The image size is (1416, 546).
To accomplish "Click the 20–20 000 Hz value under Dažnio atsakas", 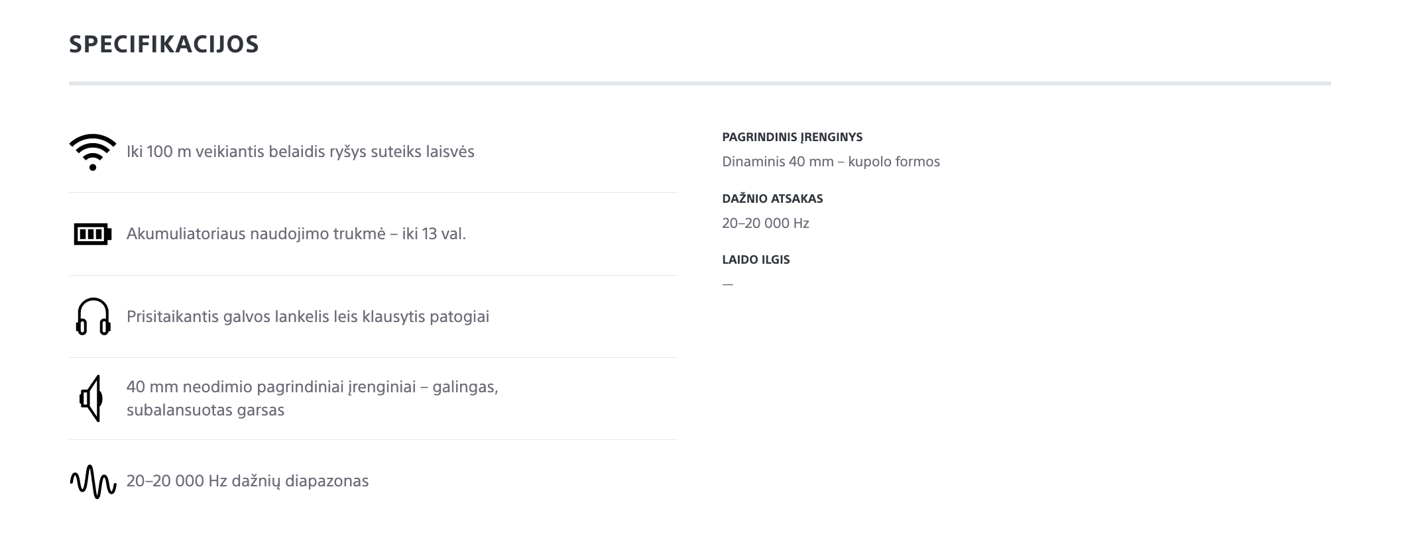I will [x=766, y=223].
